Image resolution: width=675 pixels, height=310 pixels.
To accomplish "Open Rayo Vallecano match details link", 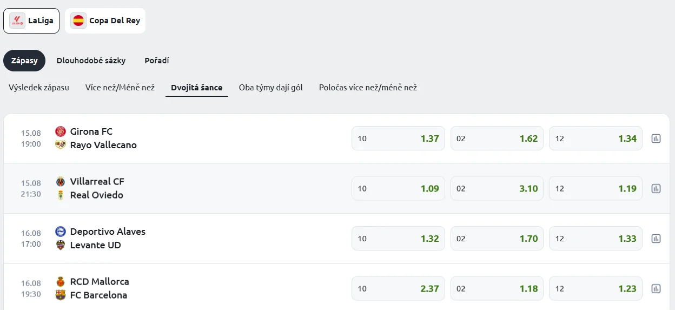I will coord(103,145).
